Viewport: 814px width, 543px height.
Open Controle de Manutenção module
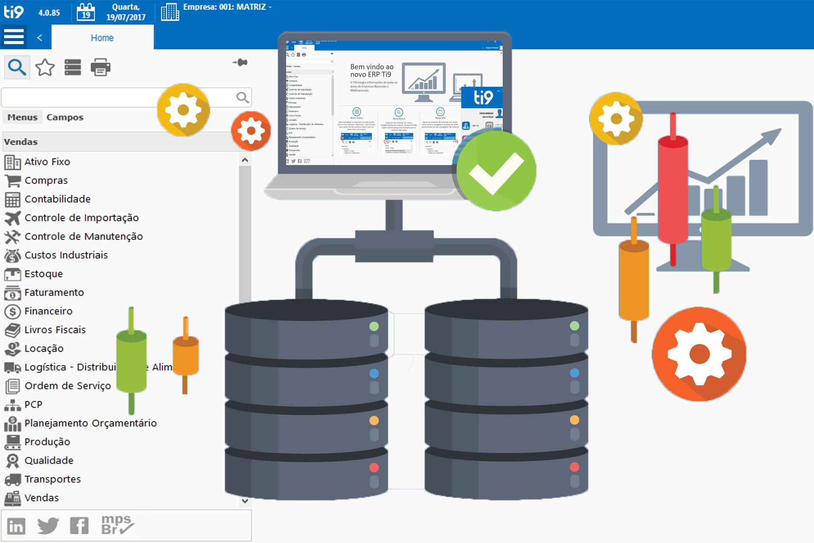point(84,236)
